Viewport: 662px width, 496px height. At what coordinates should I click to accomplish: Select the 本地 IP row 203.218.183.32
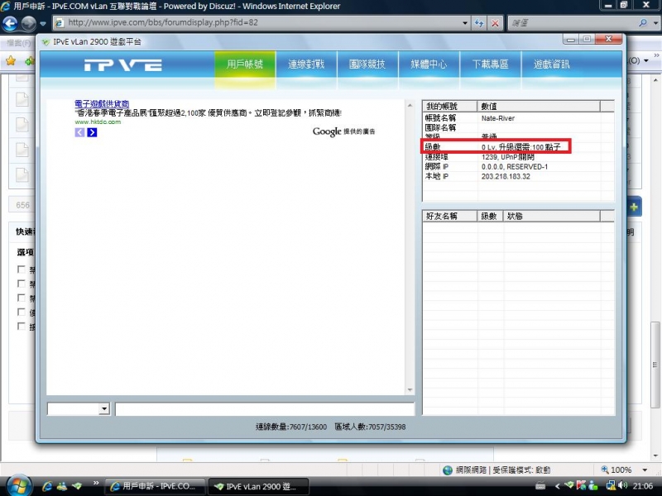pos(518,176)
